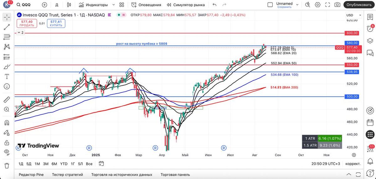Click the Сохранить layout link
The width and height of the screenshot is (376, 179).
point(285,7)
